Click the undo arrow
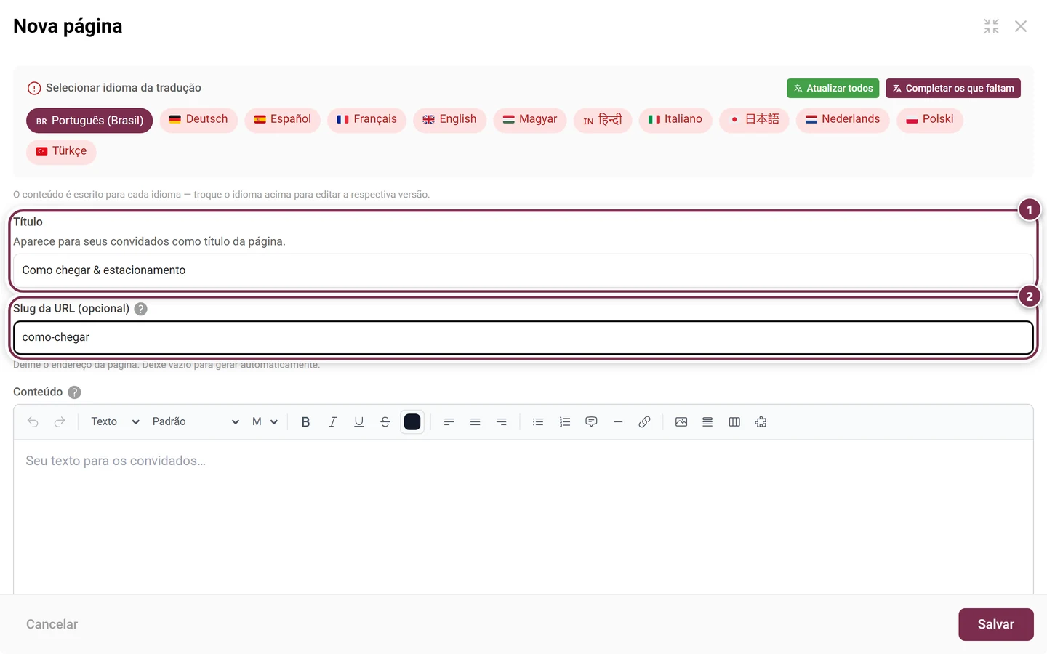 point(33,421)
